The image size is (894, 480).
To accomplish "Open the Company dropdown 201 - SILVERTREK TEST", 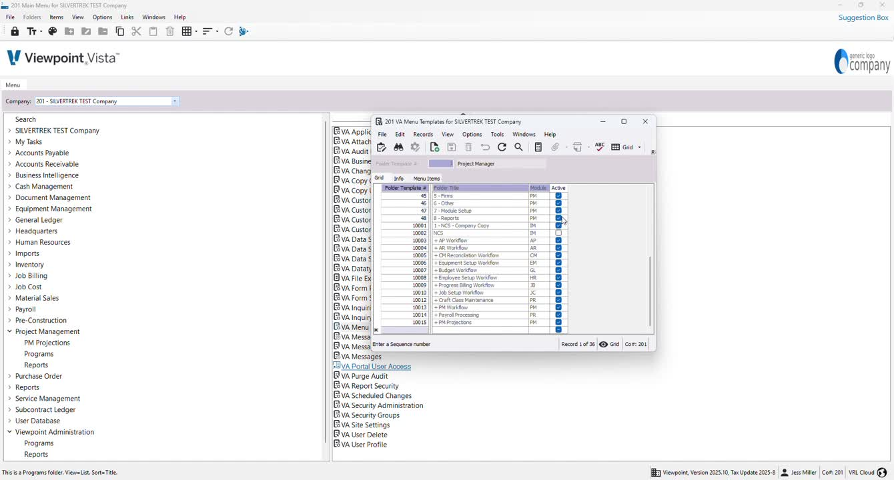I will point(175,101).
